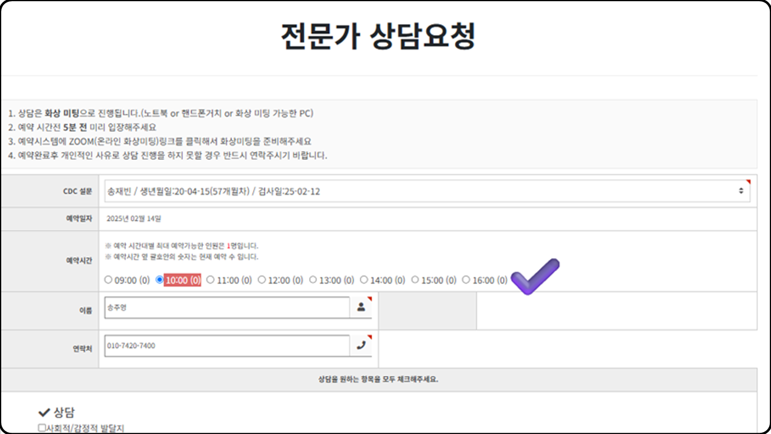The image size is (771, 434).
Task: Click the large purple checkmark icon
Action: (x=535, y=277)
